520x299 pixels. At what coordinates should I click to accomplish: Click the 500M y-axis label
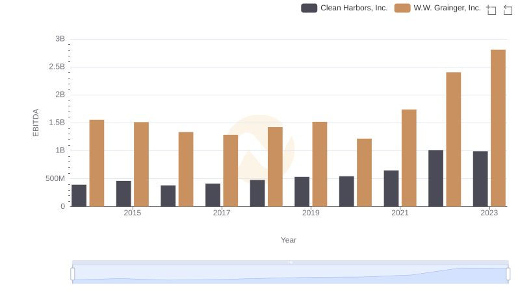(55, 178)
